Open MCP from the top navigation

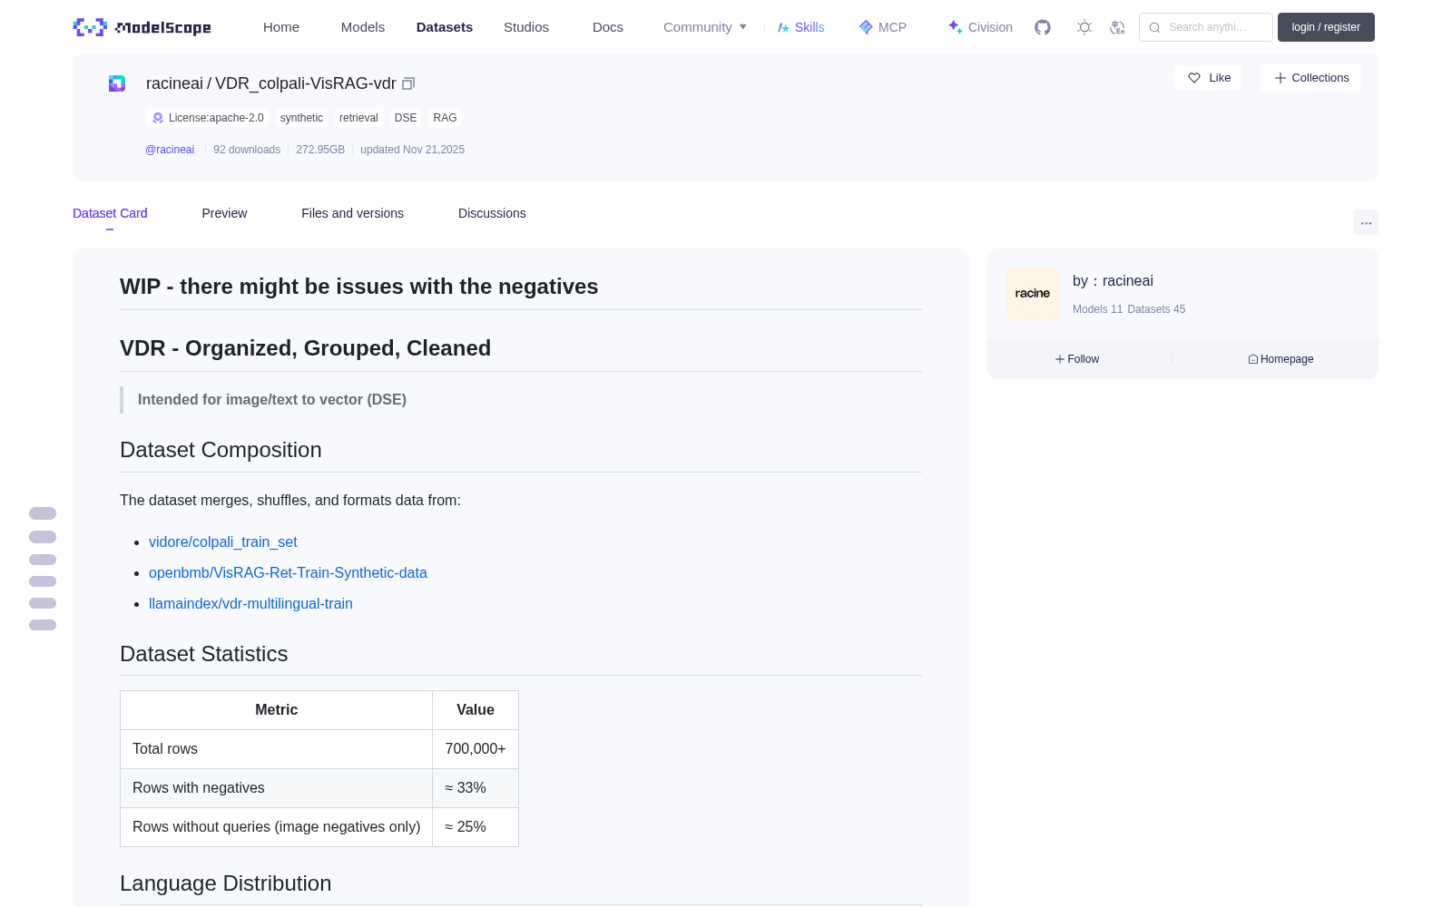coord(883,27)
